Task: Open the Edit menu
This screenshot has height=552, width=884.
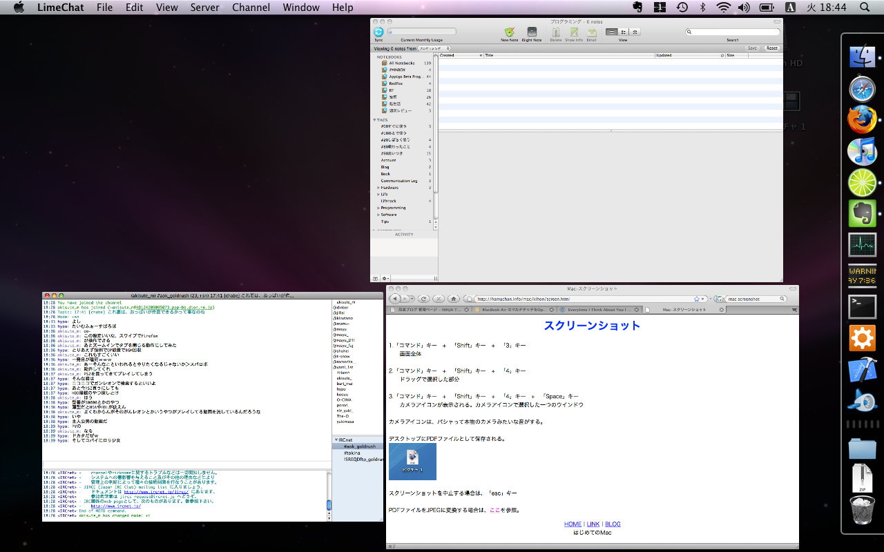Action: coord(135,8)
